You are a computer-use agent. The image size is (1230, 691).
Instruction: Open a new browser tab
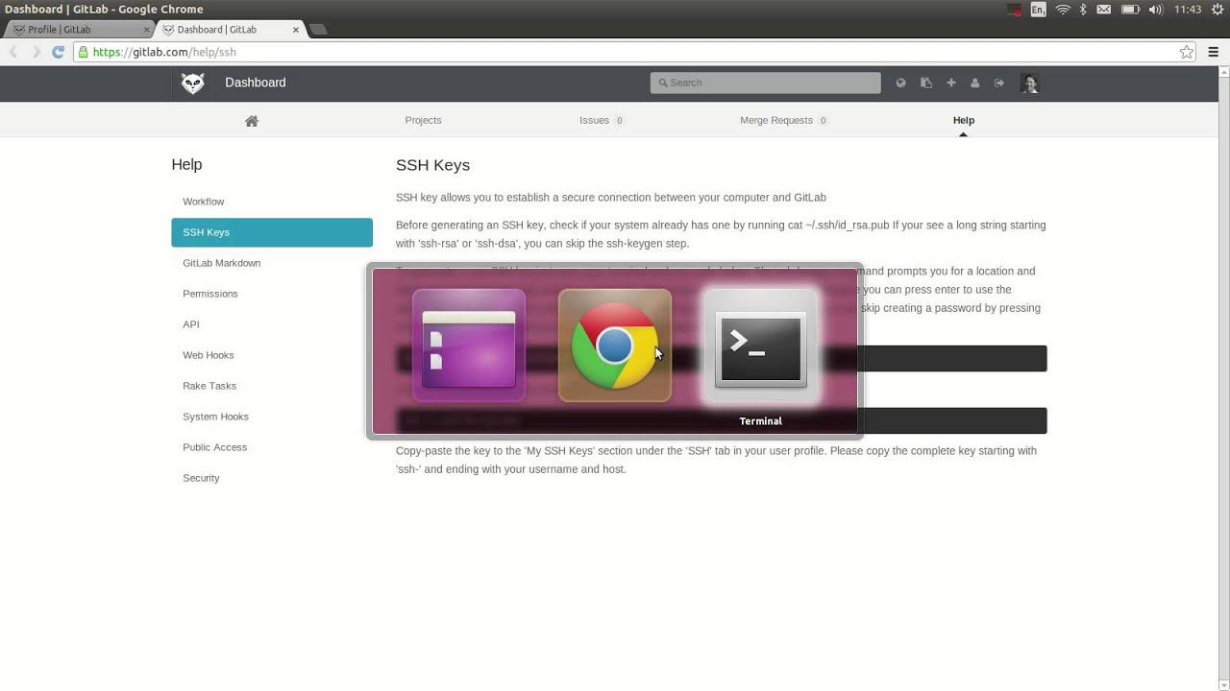click(x=318, y=30)
